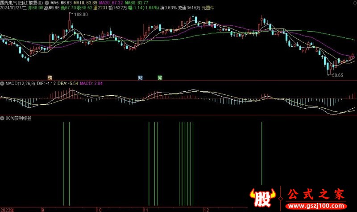Click the green 减 event marker icon
Viewport: 357px width, 212px height.
coord(160,77)
